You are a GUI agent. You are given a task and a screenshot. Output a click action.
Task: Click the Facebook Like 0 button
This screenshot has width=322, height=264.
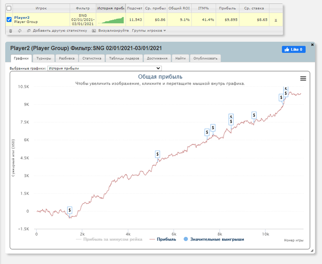pos(293,50)
